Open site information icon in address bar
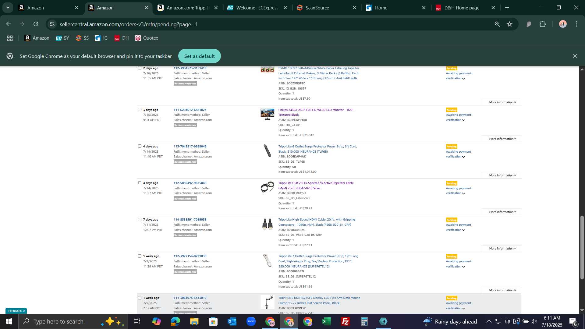Image resolution: width=585 pixels, height=329 pixels. coord(52,24)
